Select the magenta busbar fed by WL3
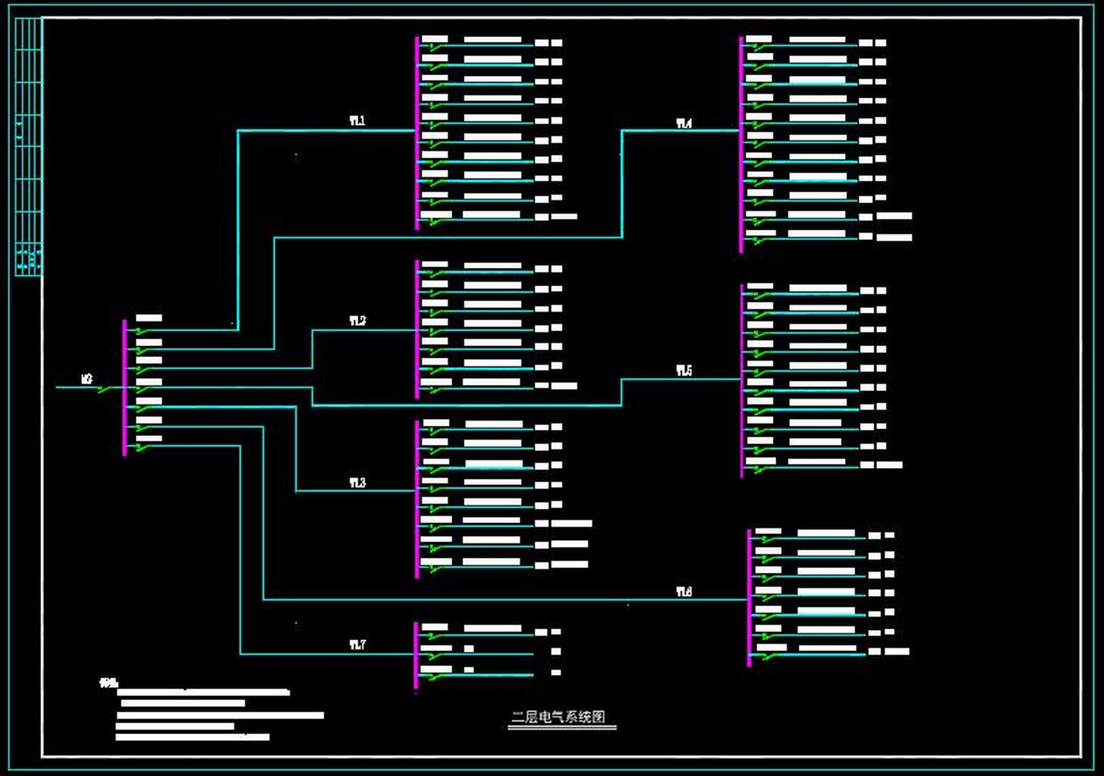The image size is (1104, 776). coord(417,499)
